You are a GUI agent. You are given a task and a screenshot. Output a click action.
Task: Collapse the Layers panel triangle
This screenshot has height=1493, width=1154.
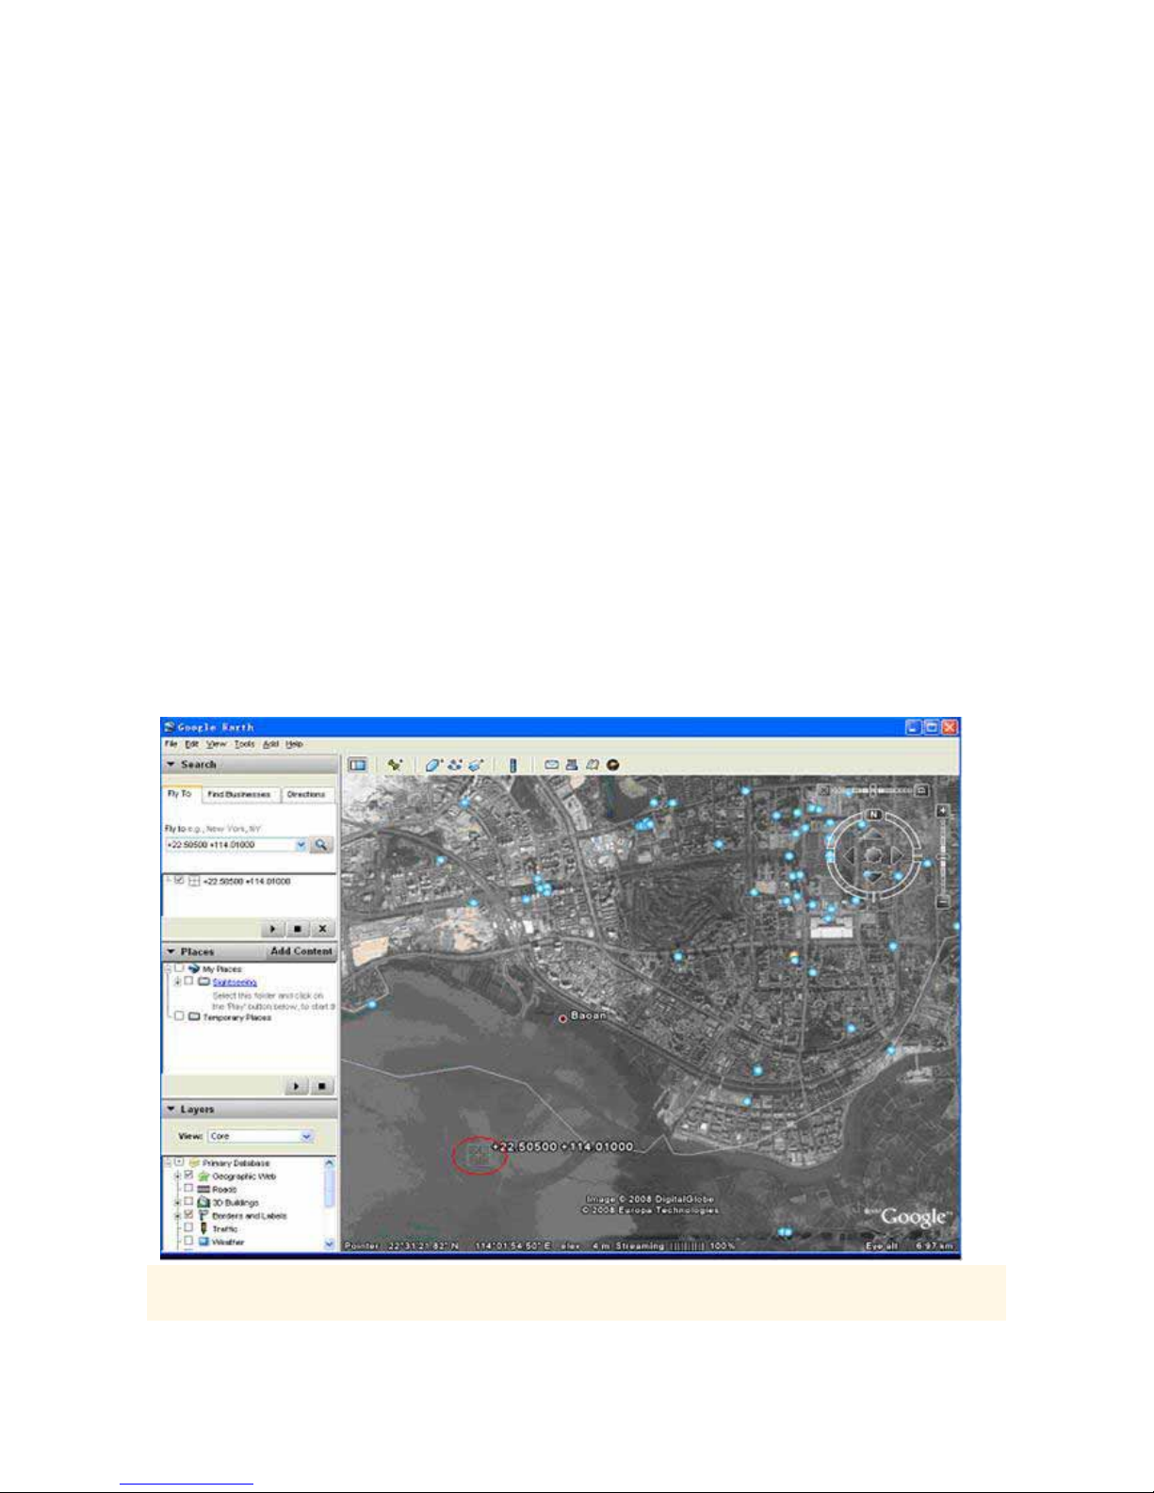pos(171,1110)
